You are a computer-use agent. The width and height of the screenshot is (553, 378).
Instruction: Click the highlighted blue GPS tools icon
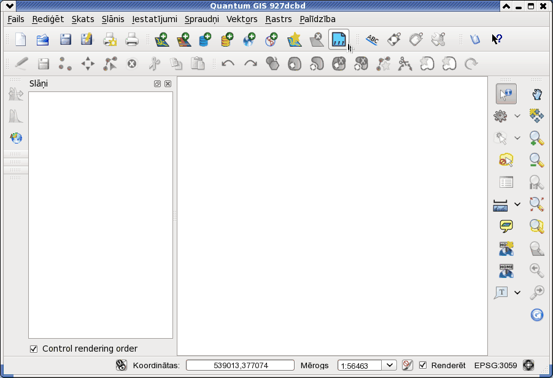point(339,39)
